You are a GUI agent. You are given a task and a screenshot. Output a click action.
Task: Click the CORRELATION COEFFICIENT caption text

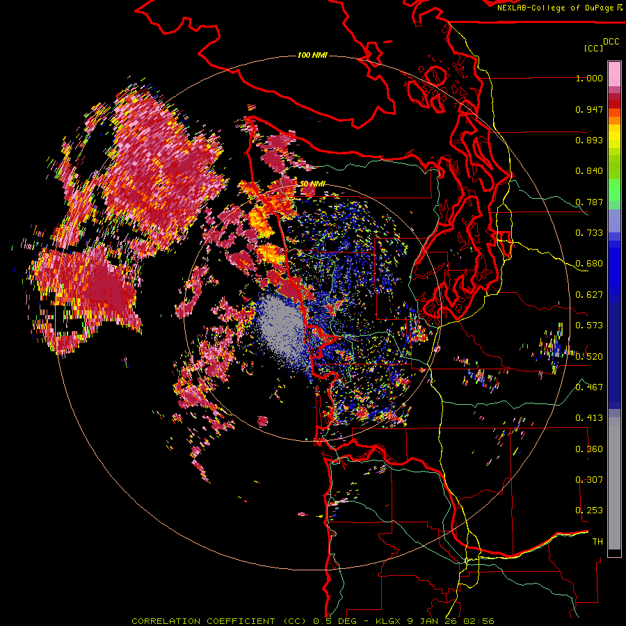(203, 621)
